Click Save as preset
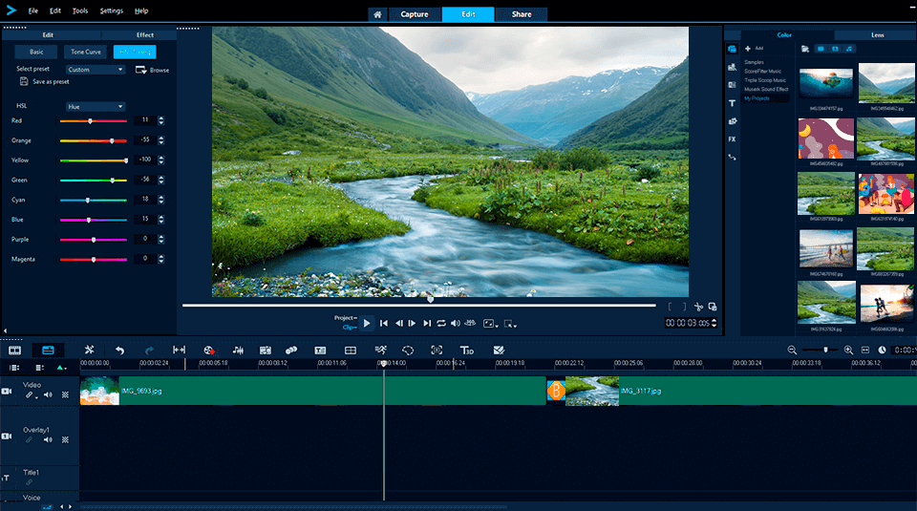The image size is (917, 511). [45, 82]
